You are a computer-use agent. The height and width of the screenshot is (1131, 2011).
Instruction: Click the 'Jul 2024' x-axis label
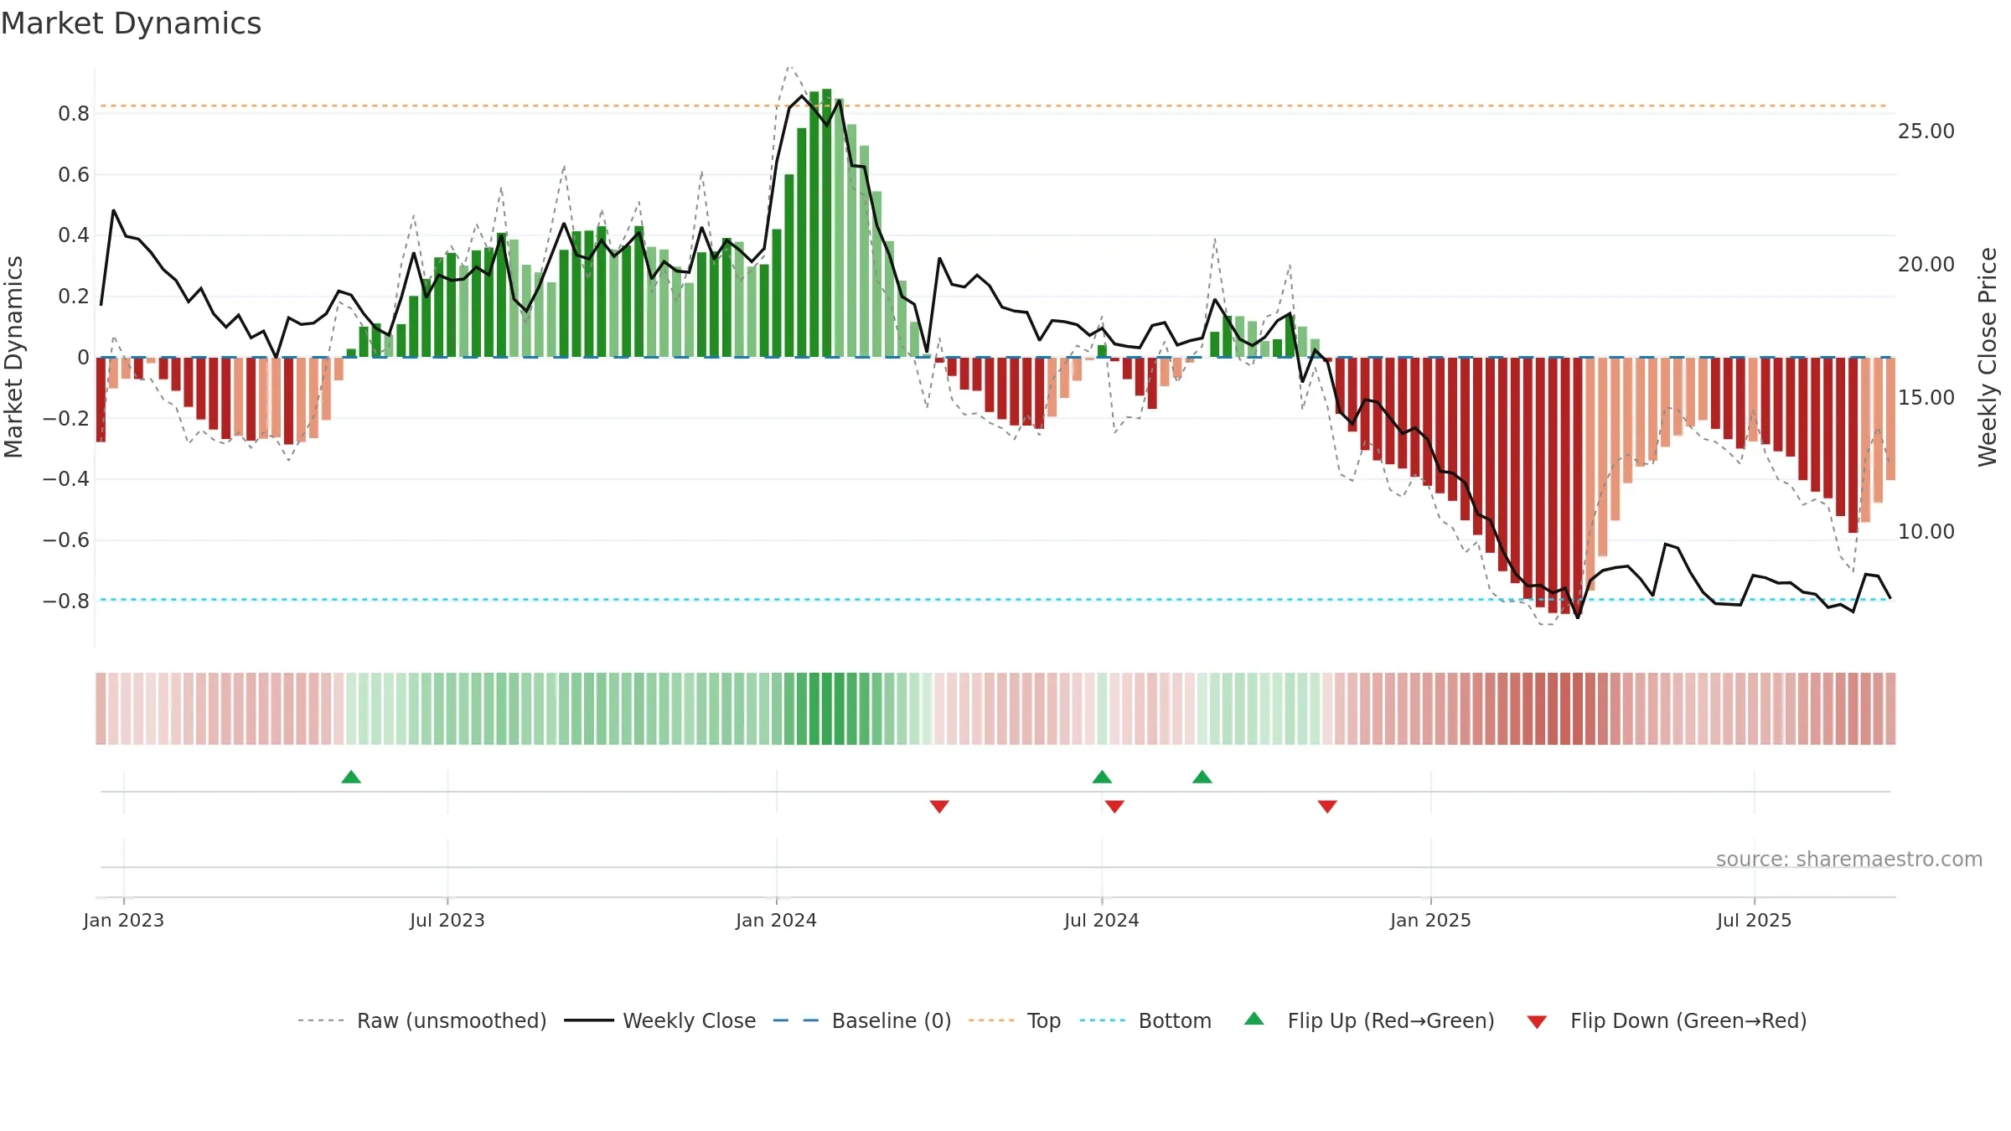(x=1102, y=920)
